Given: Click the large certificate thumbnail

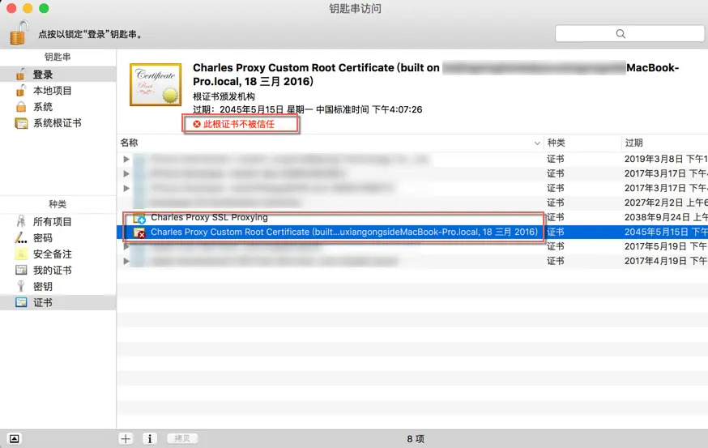Looking at the screenshot, I should 156,84.
